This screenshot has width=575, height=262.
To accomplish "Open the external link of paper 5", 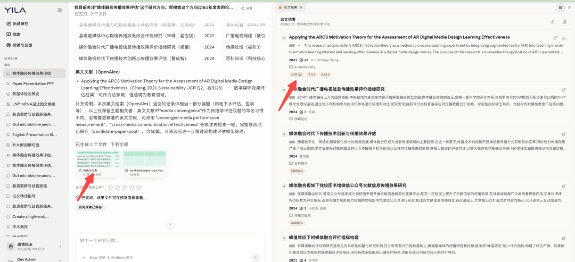I will coord(564,238).
